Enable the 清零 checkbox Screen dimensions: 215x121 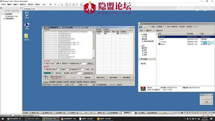(55, 63)
